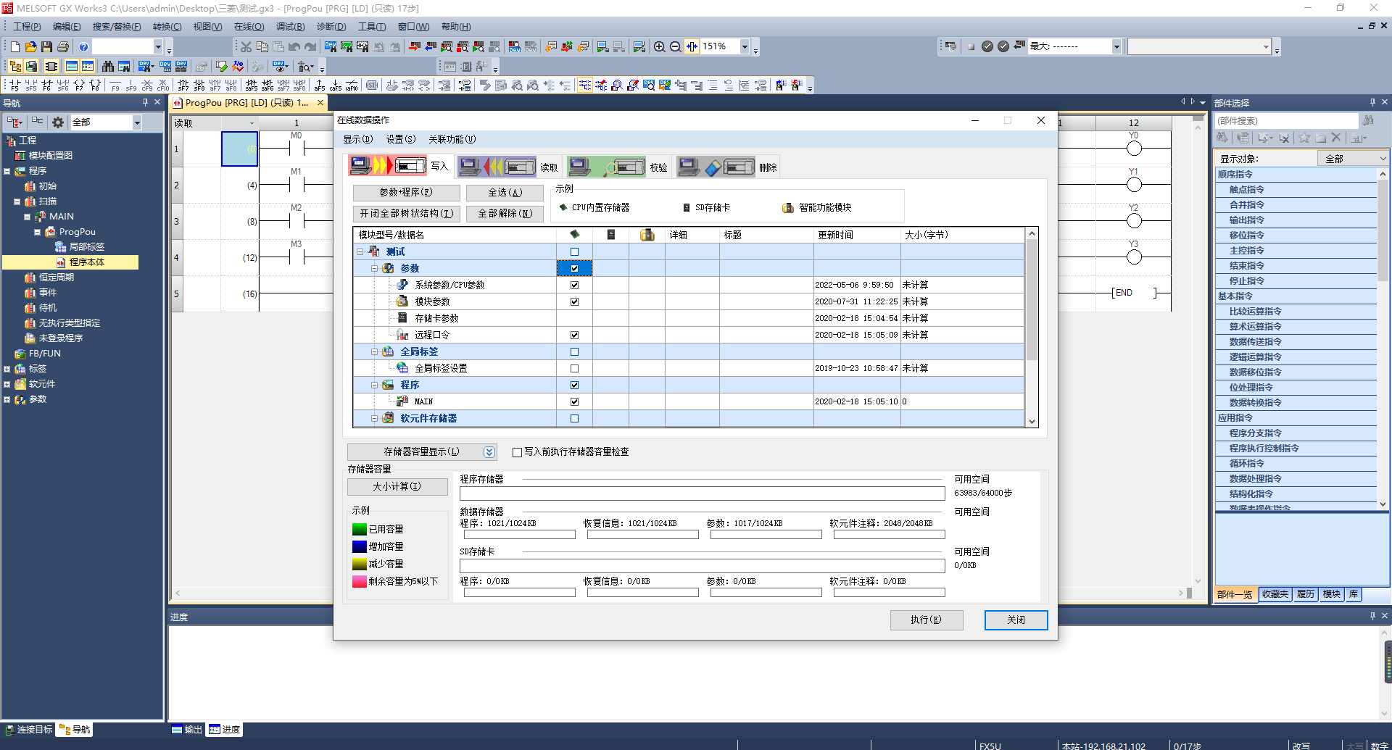The height and width of the screenshot is (750, 1392).
Task: Open the 全部 filter dropdown in navigation
Action: click(136, 122)
